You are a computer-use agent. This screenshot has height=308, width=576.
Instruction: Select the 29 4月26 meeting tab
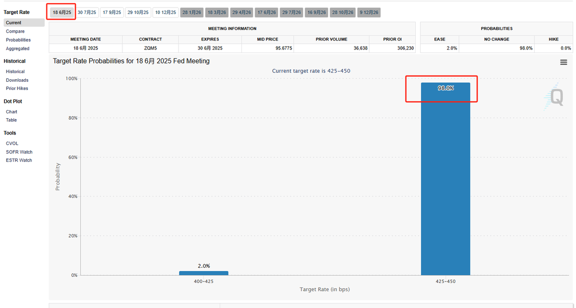pyautogui.click(x=242, y=12)
